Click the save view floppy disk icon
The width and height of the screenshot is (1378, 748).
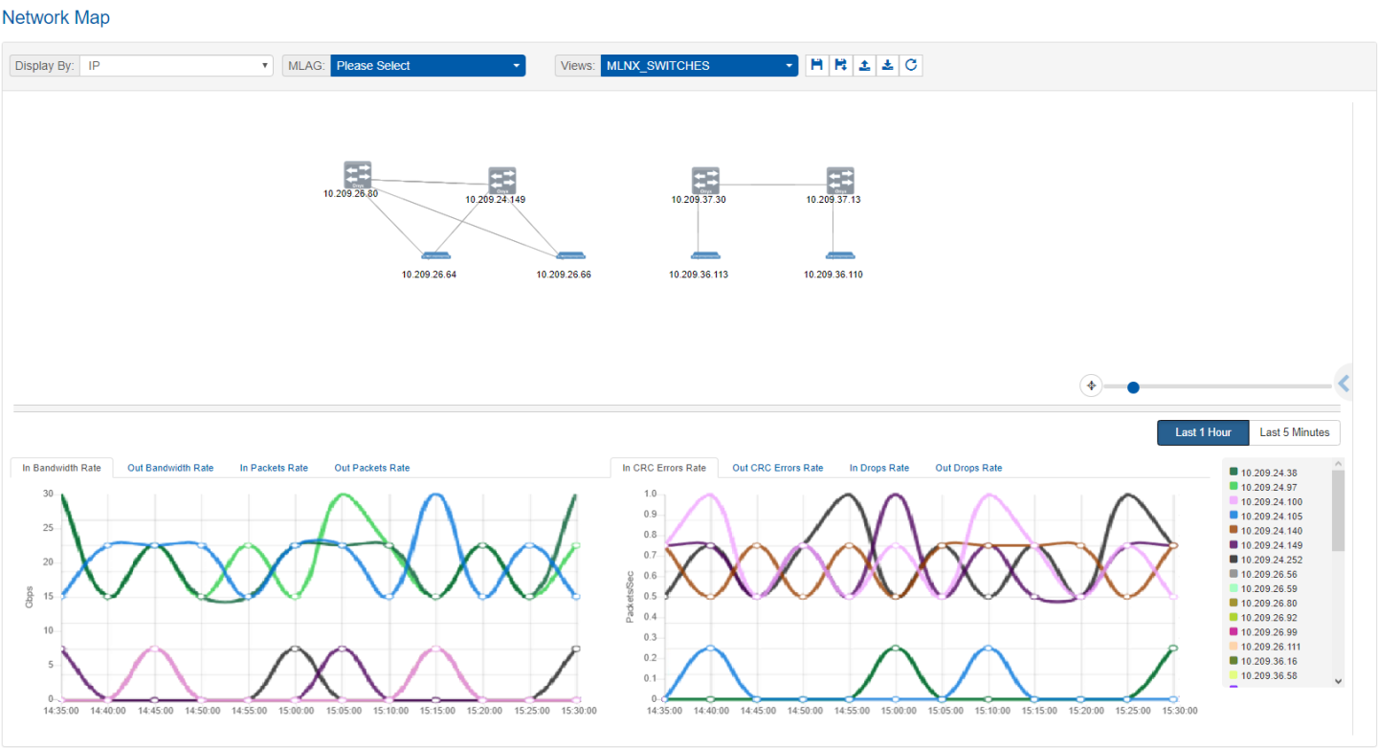pos(817,65)
